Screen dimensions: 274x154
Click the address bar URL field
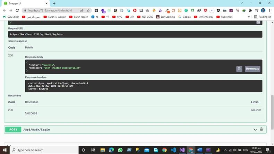(x=50, y=10)
